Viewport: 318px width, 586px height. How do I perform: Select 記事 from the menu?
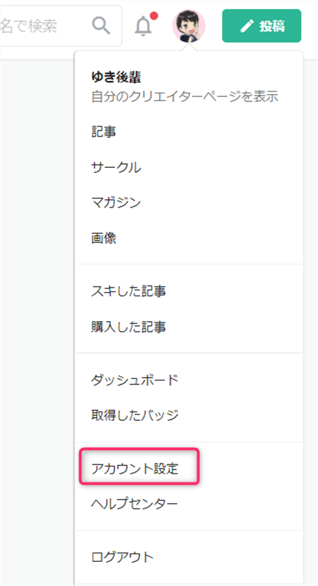point(103,132)
